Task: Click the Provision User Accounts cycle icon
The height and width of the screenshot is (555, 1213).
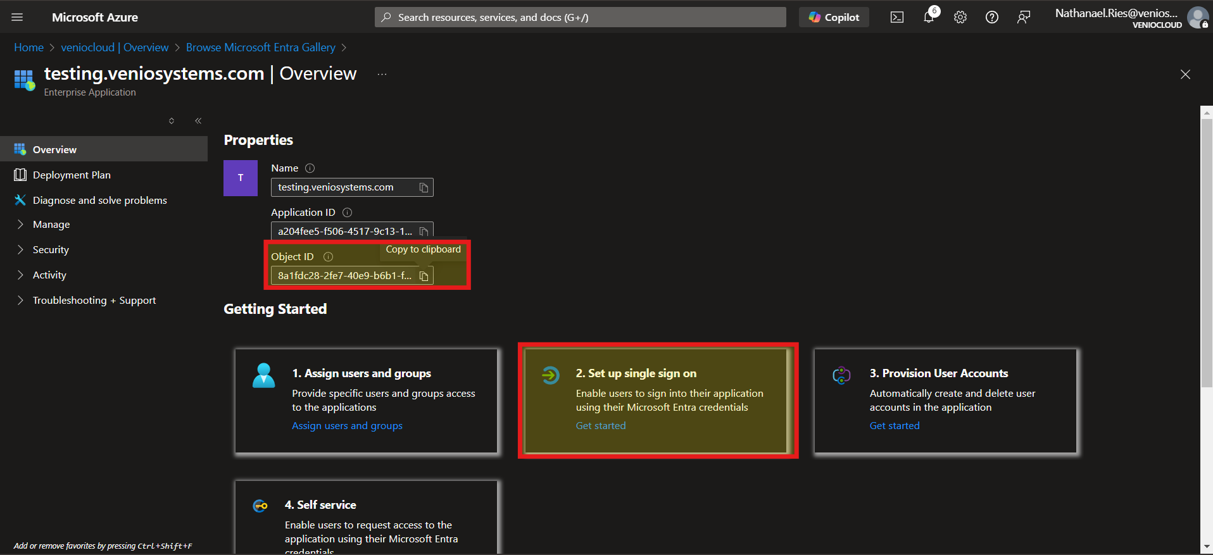Action: tap(841, 375)
